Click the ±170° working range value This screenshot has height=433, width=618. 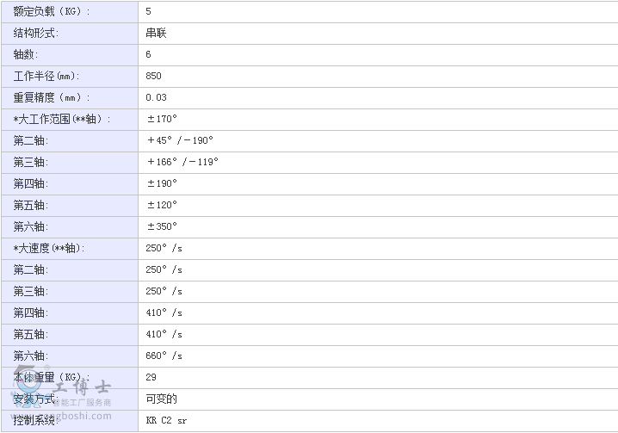point(162,119)
